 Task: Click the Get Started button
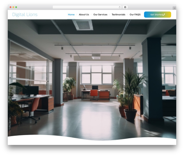[158, 15]
